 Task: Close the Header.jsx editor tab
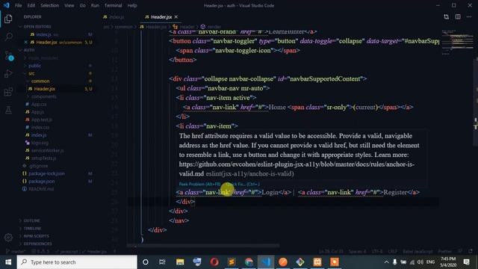click(x=176, y=16)
